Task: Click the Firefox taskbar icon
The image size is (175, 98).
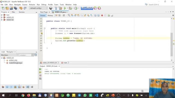Action: point(28,95)
